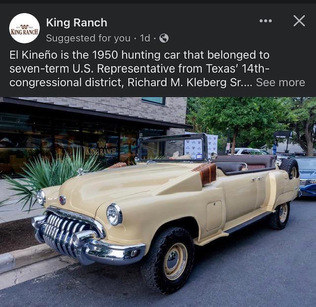Viewport: 316px width, 307px height.
Task: Open the King Ranch profile picture
Action: [25, 28]
